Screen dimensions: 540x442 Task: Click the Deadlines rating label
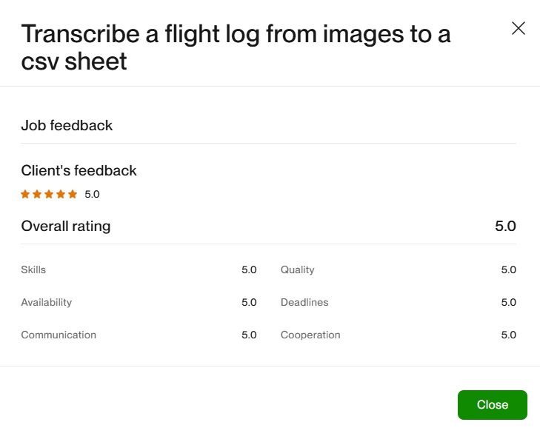point(304,302)
